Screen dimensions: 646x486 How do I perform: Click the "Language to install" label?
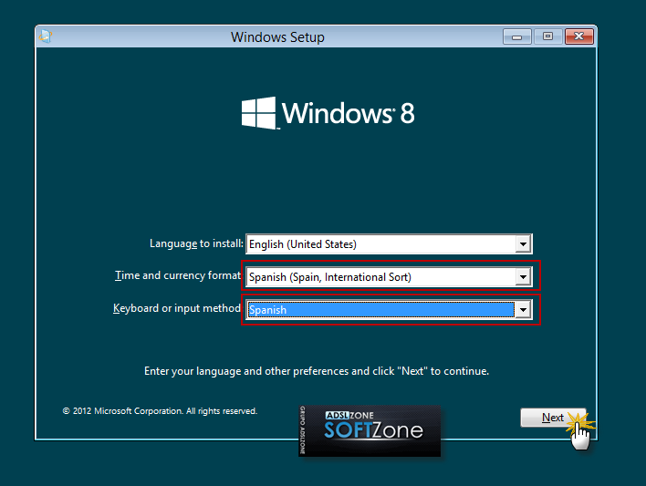coord(196,243)
